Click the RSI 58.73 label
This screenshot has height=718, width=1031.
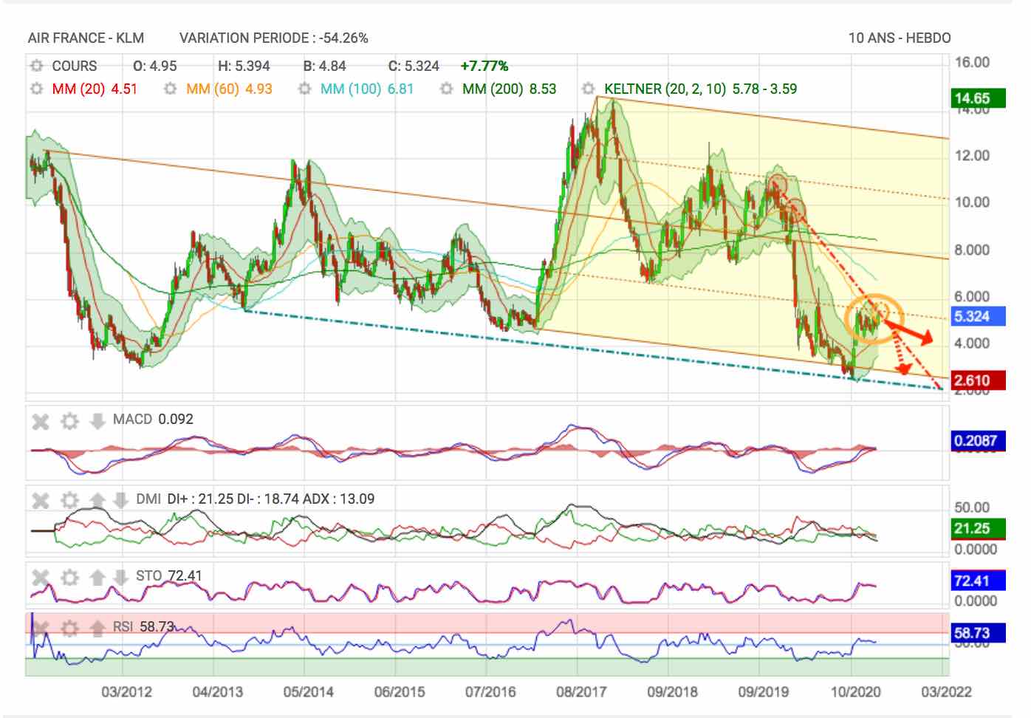tap(143, 626)
